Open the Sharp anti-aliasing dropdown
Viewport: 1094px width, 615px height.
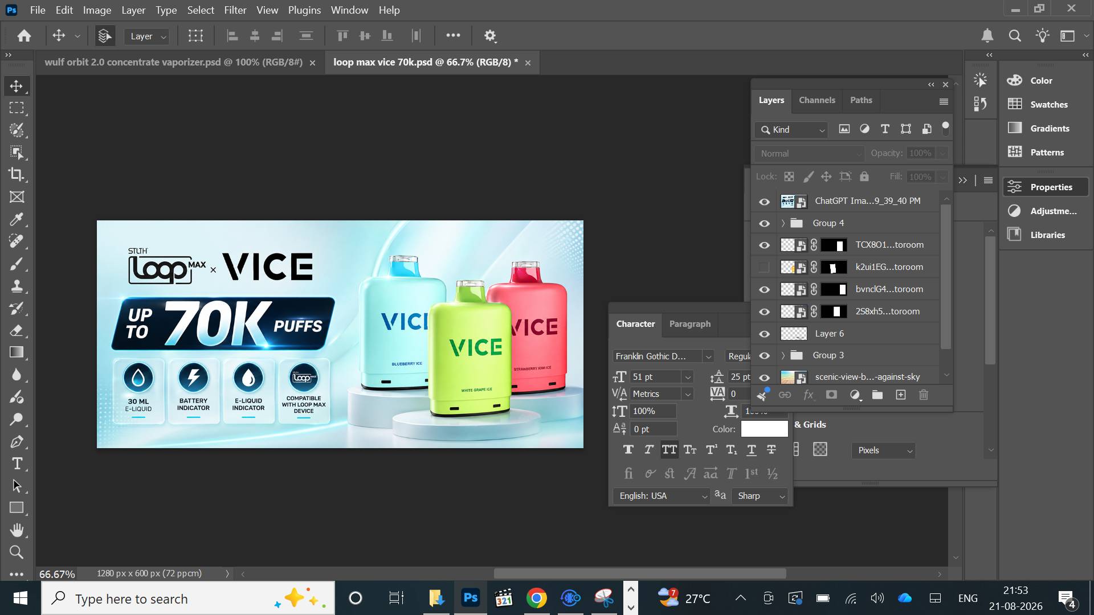[760, 496]
